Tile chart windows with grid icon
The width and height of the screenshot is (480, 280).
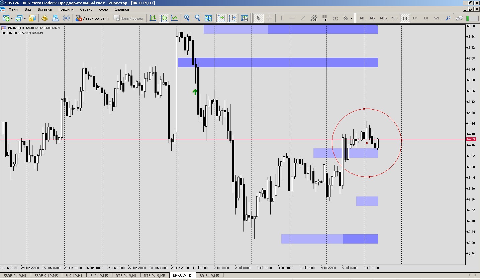pos(208,18)
